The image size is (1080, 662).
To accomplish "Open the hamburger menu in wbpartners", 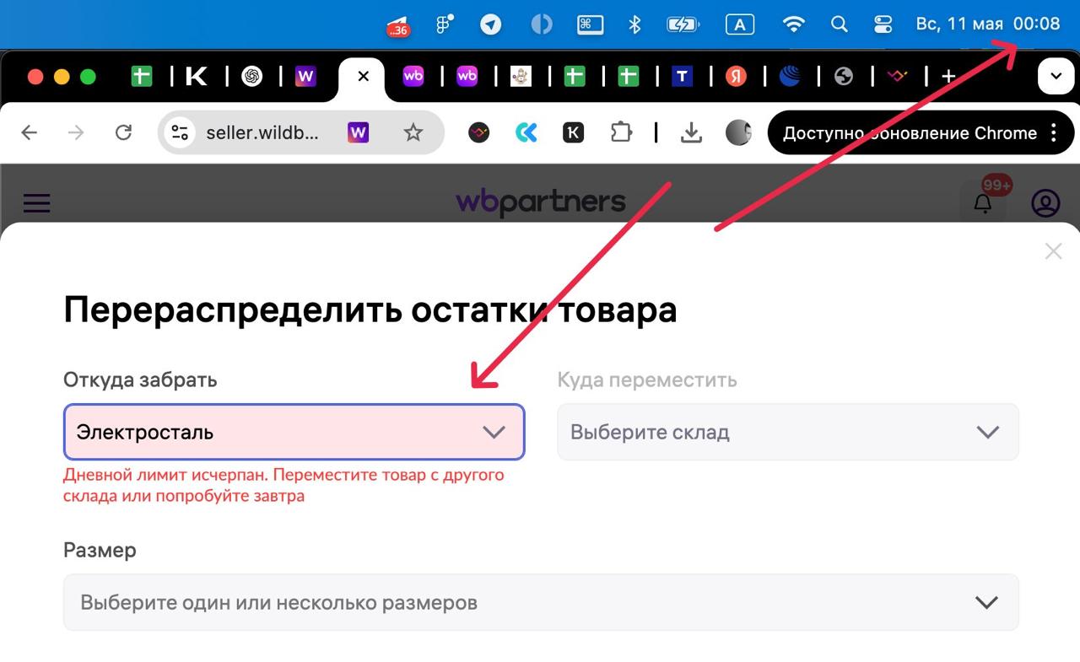I will click(x=36, y=202).
